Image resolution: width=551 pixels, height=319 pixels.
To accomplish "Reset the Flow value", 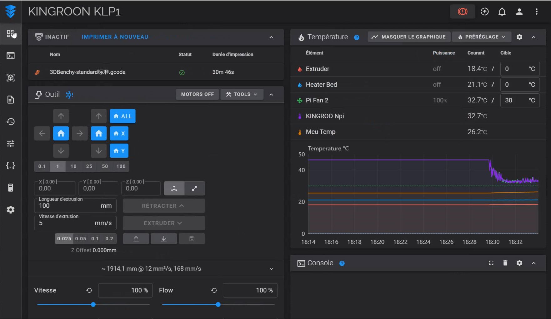I will pos(214,290).
